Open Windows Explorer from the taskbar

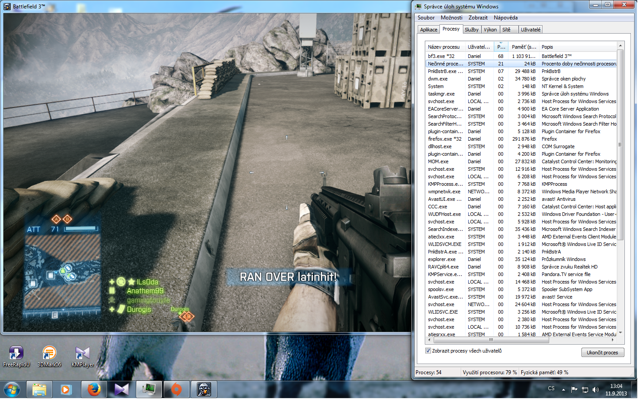coord(39,390)
